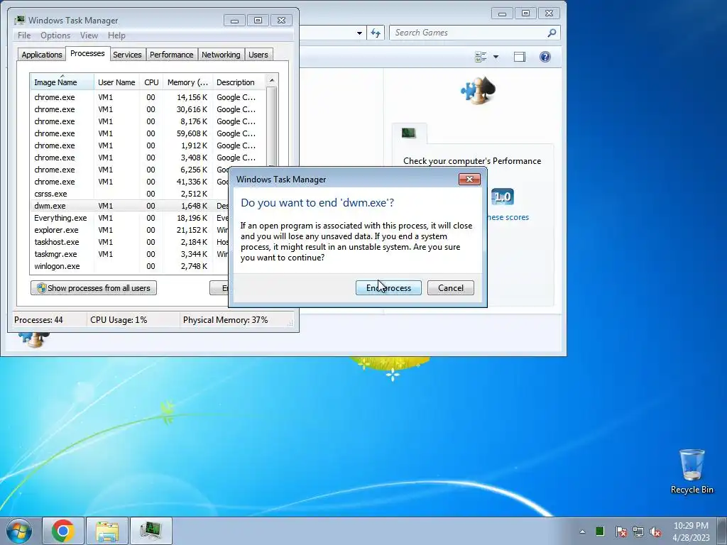Click the performance monitor tab icon
Viewport: 727px width, 545px height.
point(408,133)
